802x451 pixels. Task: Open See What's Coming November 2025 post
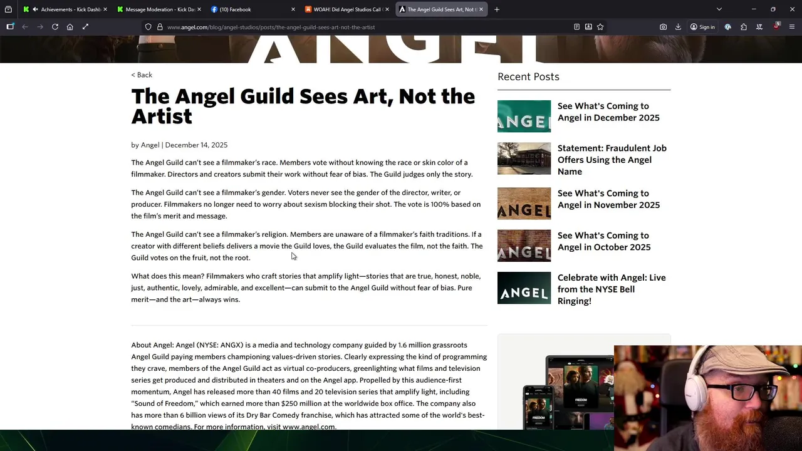point(608,199)
